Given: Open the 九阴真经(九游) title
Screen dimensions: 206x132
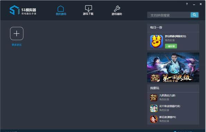Looking at the screenshot, I should pos(167,96).
